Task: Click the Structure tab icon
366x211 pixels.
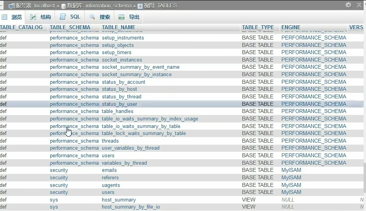Action: point(33,17)
